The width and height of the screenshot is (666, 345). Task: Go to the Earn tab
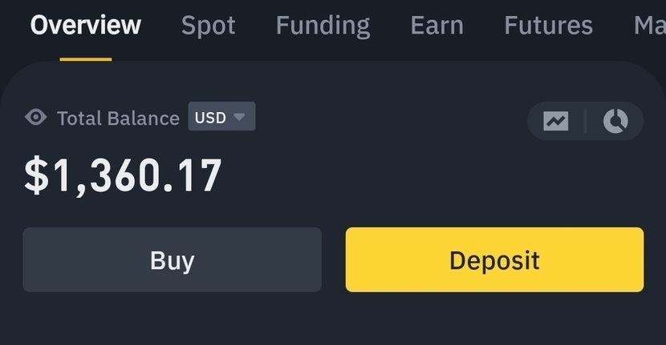point(437,25)
